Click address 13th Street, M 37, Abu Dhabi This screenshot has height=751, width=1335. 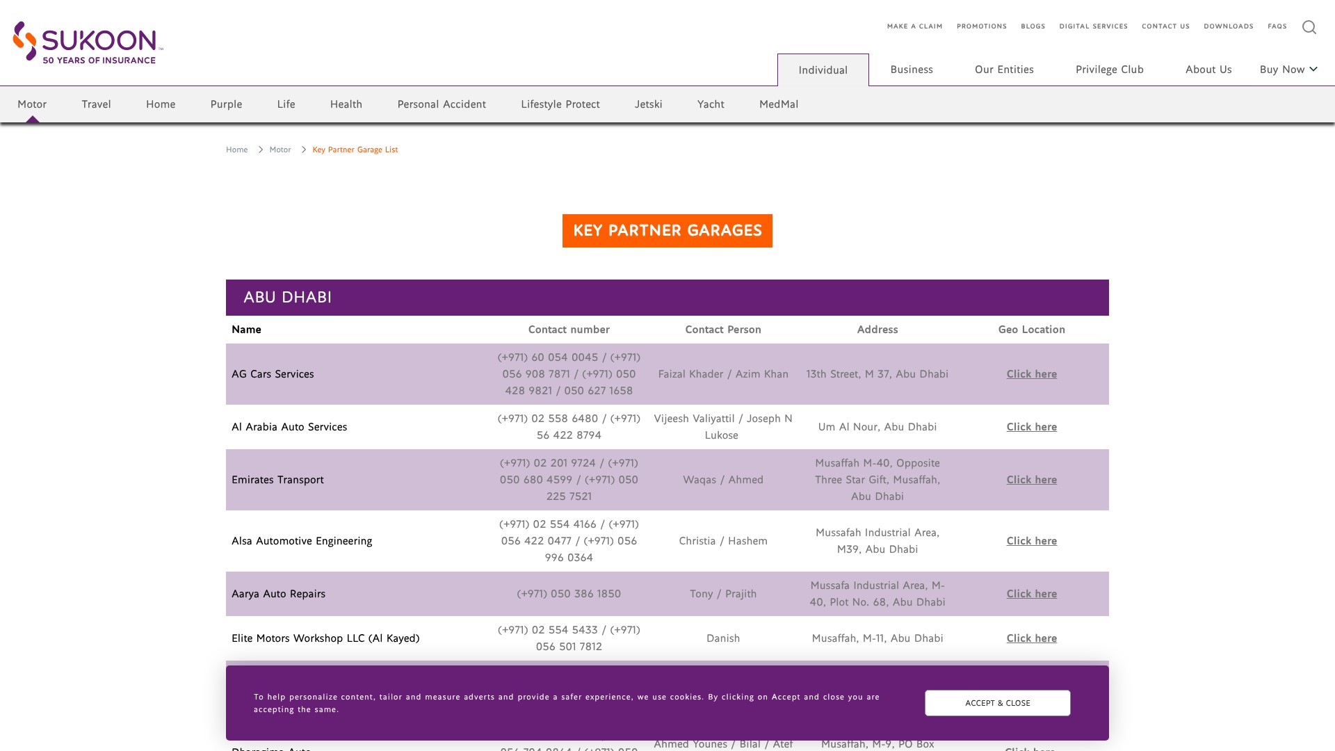pos(877,374)
